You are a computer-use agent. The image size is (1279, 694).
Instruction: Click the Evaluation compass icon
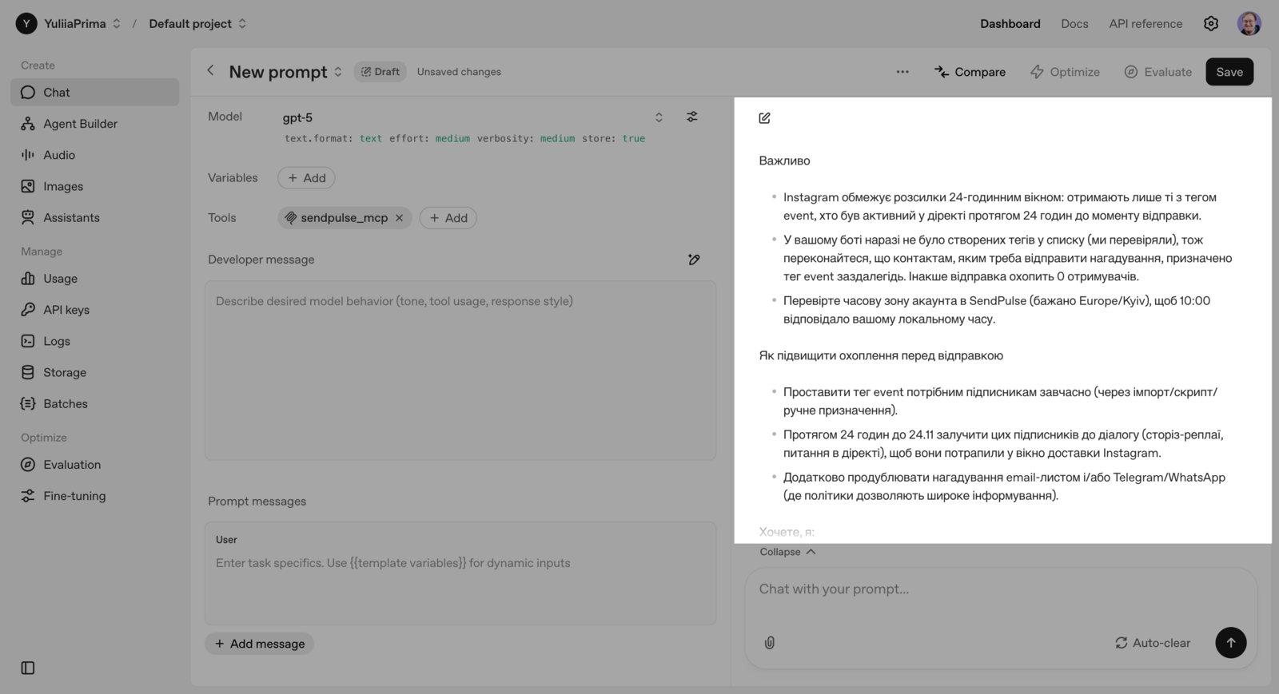pyautogui.click(x=28, y=465)
